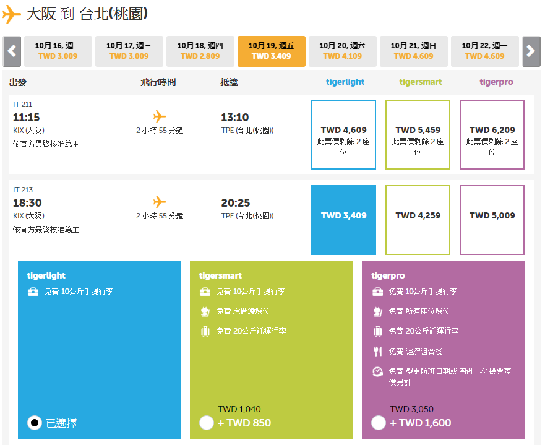Switch to the 10月 17, 週三 date tab

[129, 51]
